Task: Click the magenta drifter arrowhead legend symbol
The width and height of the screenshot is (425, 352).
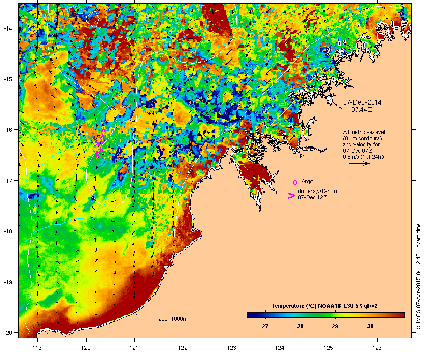Action: 292,196
